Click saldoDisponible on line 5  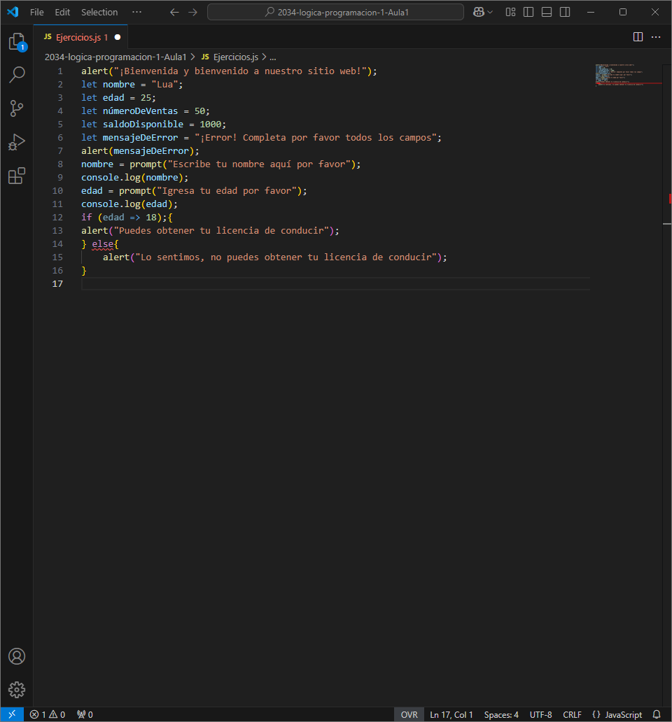(x=143, y=125)
